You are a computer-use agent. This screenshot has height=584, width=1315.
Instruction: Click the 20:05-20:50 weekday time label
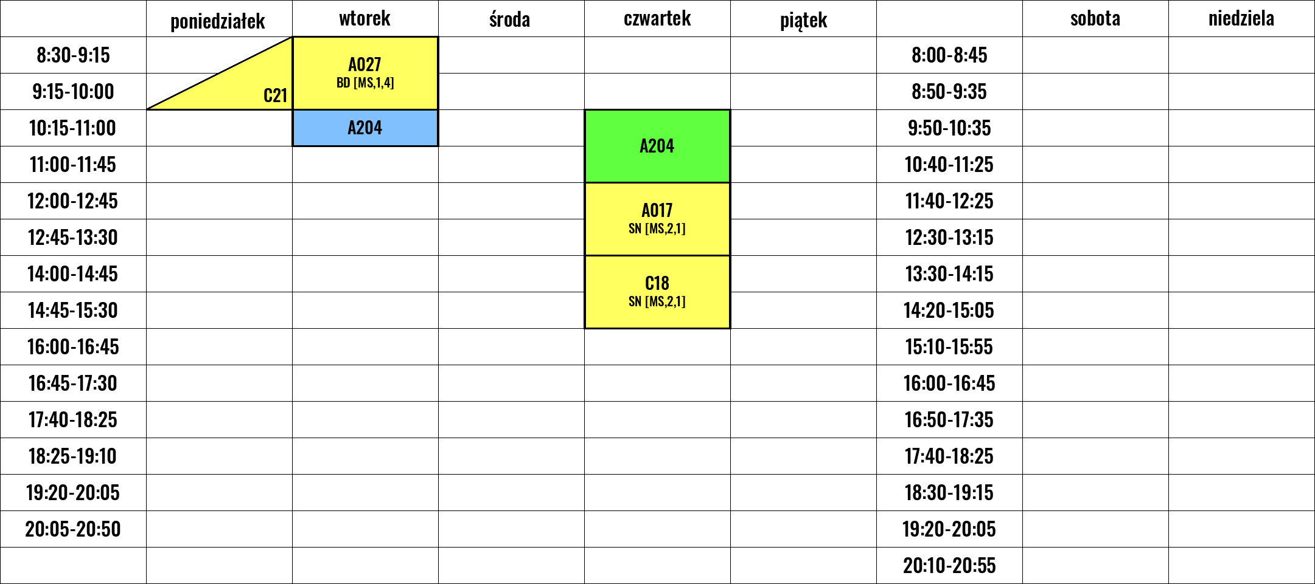pyautogui.click(x=73, y=529)
